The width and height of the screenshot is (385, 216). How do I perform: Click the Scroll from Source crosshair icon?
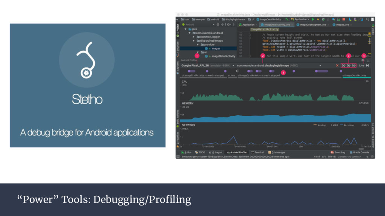pos(218,24)
